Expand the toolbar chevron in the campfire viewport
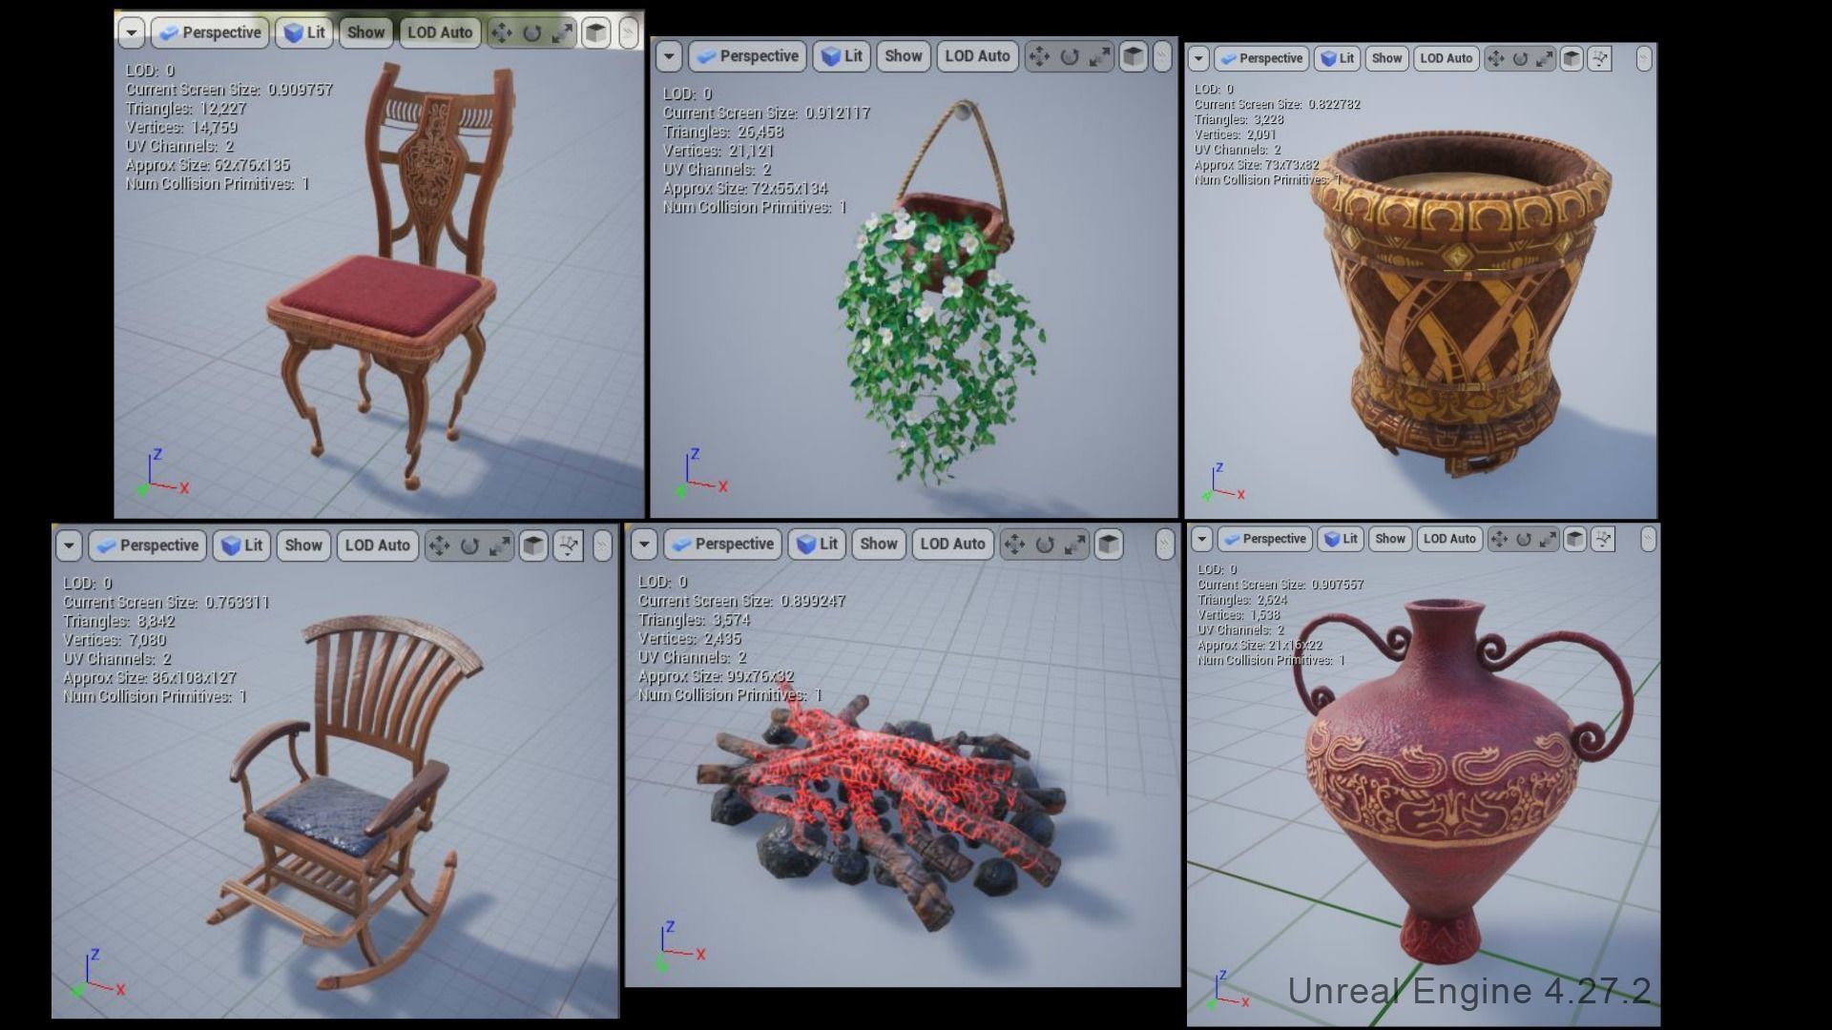 (1164, 545)
